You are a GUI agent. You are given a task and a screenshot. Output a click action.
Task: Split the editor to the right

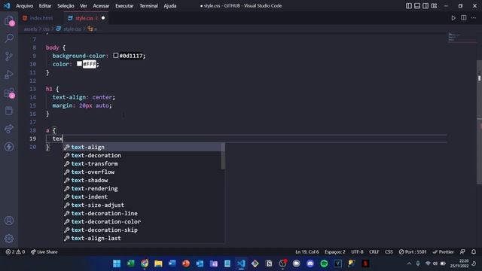(x=464, y=18)
